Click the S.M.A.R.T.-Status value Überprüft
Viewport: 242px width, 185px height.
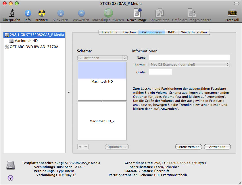click(x=162, y=171)
